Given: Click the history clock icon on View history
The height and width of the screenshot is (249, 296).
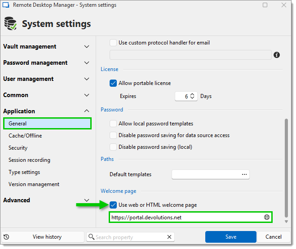Looking at the screenshot, I should tap(6, 237).
